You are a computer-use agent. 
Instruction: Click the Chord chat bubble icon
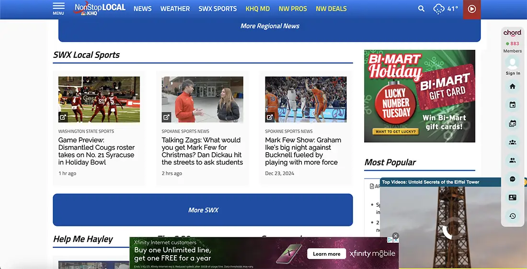coord(513,179)
